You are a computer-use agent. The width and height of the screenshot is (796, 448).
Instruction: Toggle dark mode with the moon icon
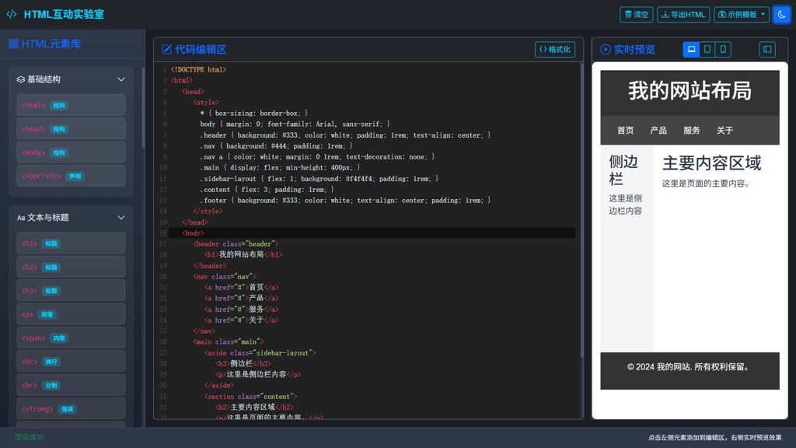[x=780, y=15]
